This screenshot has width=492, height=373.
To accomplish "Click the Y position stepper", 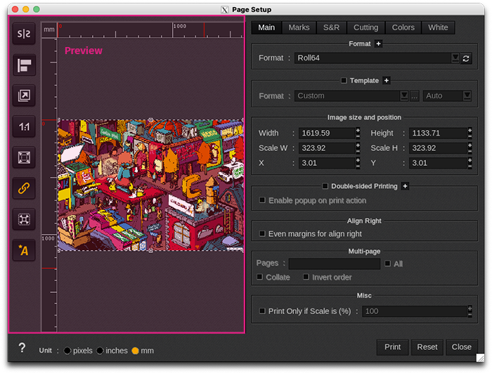I will point(470,163).
